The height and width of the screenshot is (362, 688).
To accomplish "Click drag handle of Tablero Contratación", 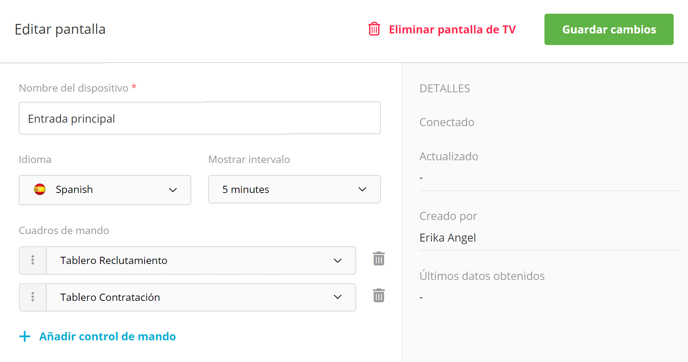I will (x=33, y=297).
